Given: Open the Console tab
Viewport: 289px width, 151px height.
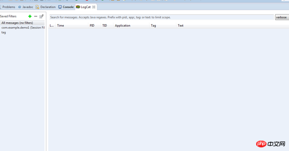Looking at the screenshot, I should click(66, 7).
